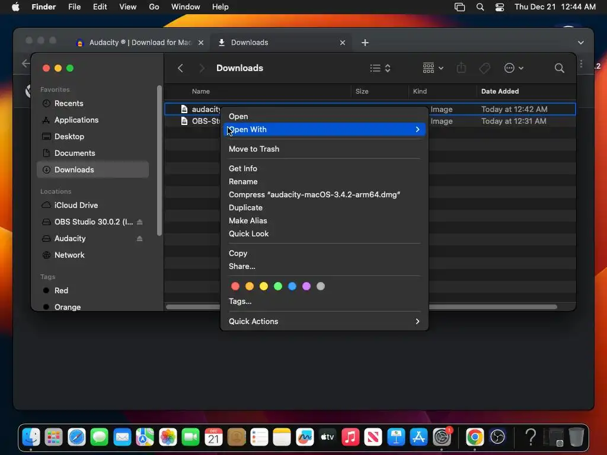Viewport: 607px width, 455px height.
Task: Click the Finder search magnifier icon
Action: coord(560,68)
